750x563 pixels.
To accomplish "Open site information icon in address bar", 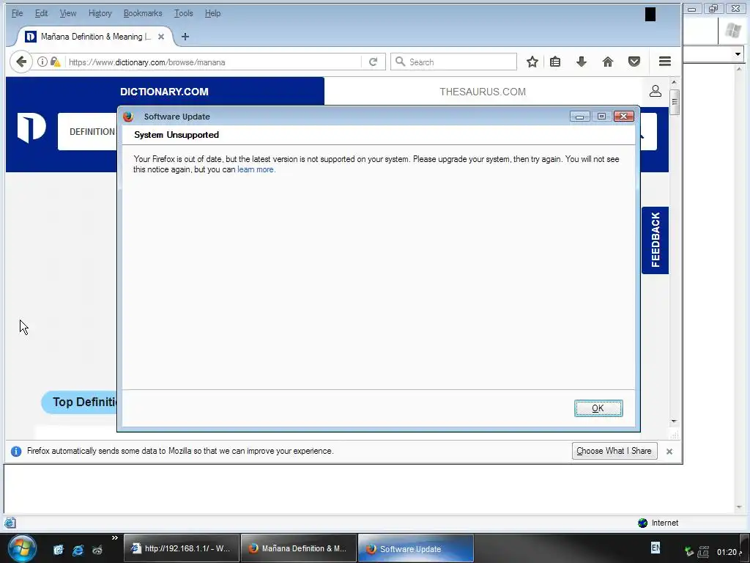I will [x=42, y=62].
